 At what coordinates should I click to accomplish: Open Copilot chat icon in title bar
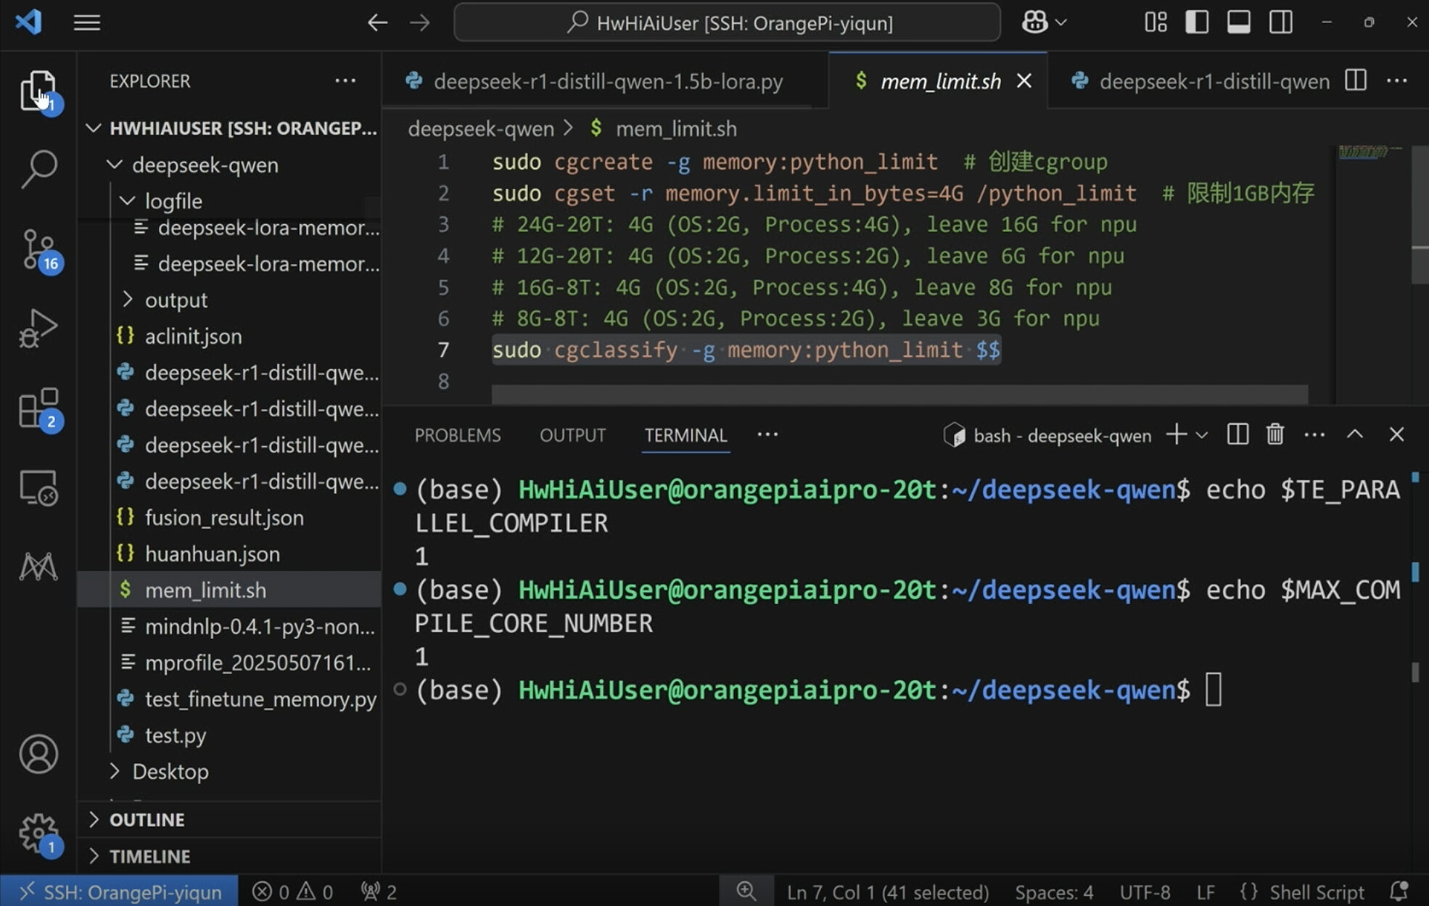(1034, 22)
